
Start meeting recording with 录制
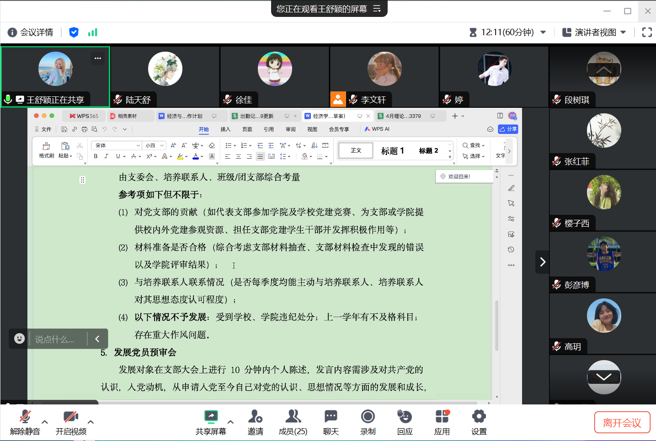(x=368, y=422)
